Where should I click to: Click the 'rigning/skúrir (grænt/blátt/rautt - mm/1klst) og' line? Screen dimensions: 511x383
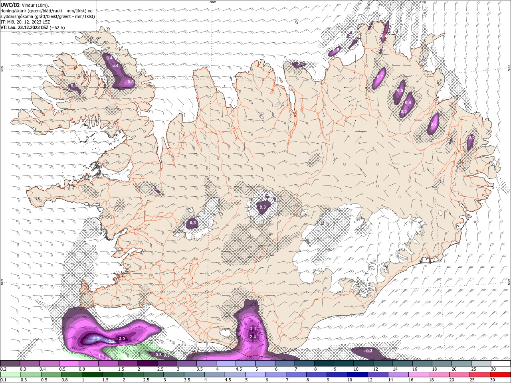tap(47, 11)
